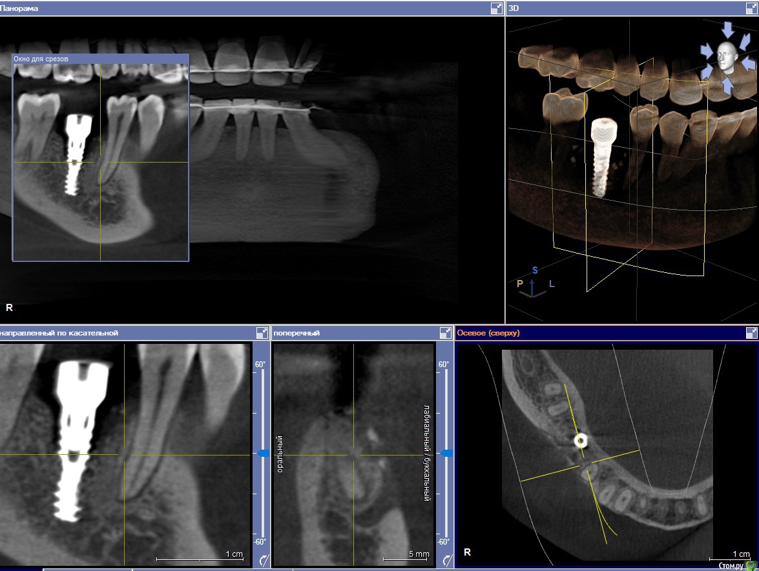This screenshot has height=571, width=759.
Task: Click the implant ring in the axial view
Action: click(x=581, y=441)
